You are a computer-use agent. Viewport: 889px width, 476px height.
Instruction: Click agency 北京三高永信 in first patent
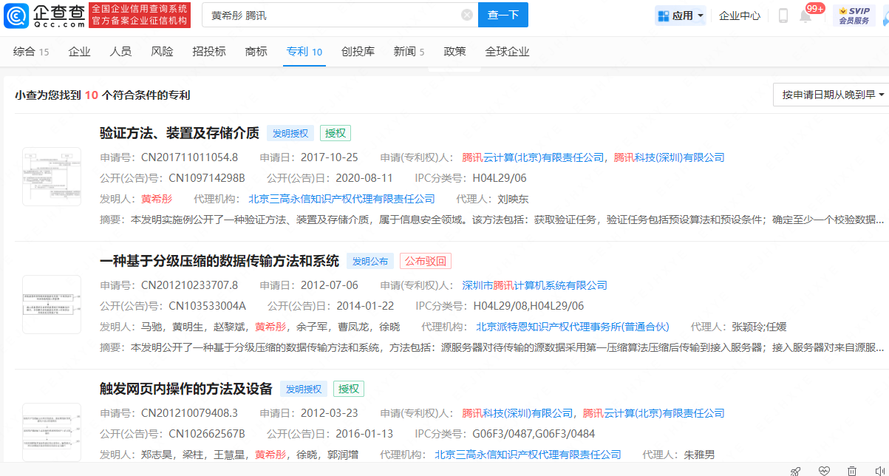[341, 199]
